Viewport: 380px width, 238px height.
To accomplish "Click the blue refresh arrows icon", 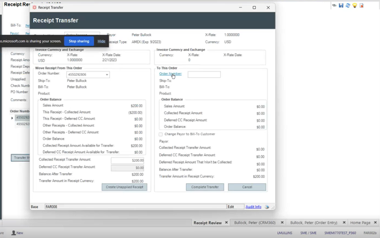I will [x=348, y=5].
